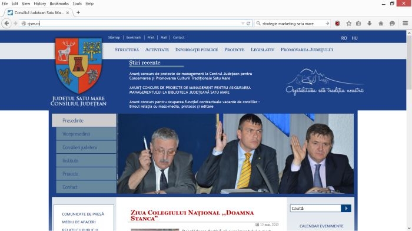This screenshot has width=412, height=231.
Task: Open Informații publice navigation item
Action: point(197,49)
